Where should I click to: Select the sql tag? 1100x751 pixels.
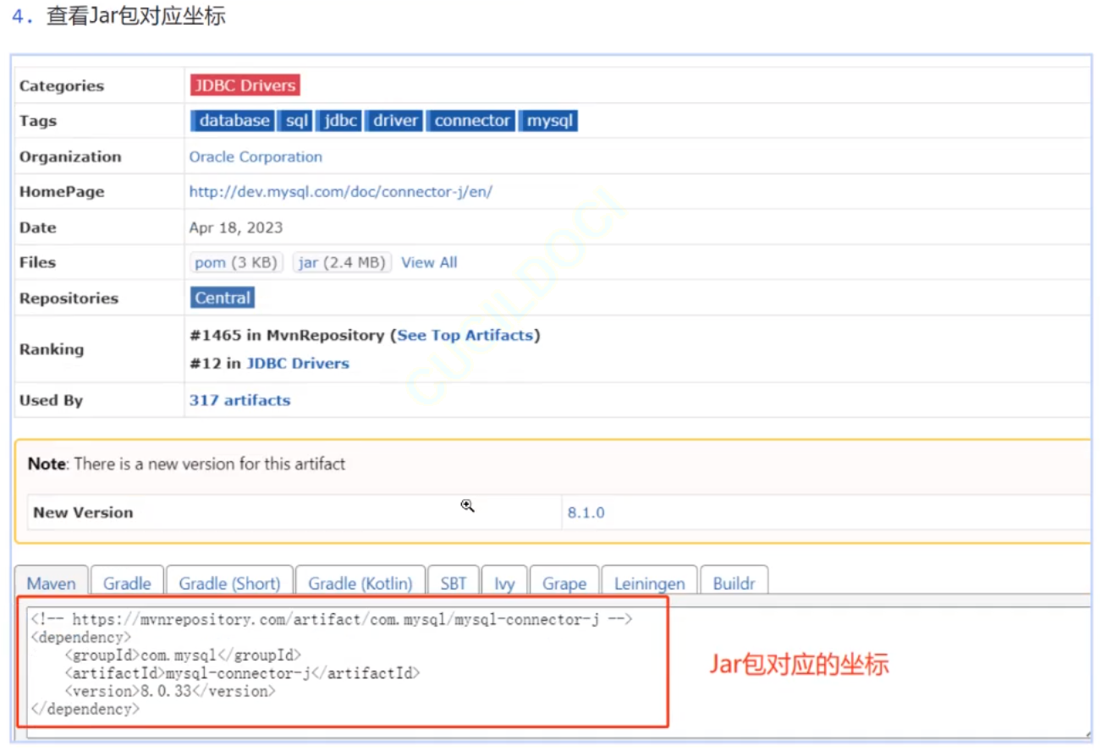[x=296, y=121]
